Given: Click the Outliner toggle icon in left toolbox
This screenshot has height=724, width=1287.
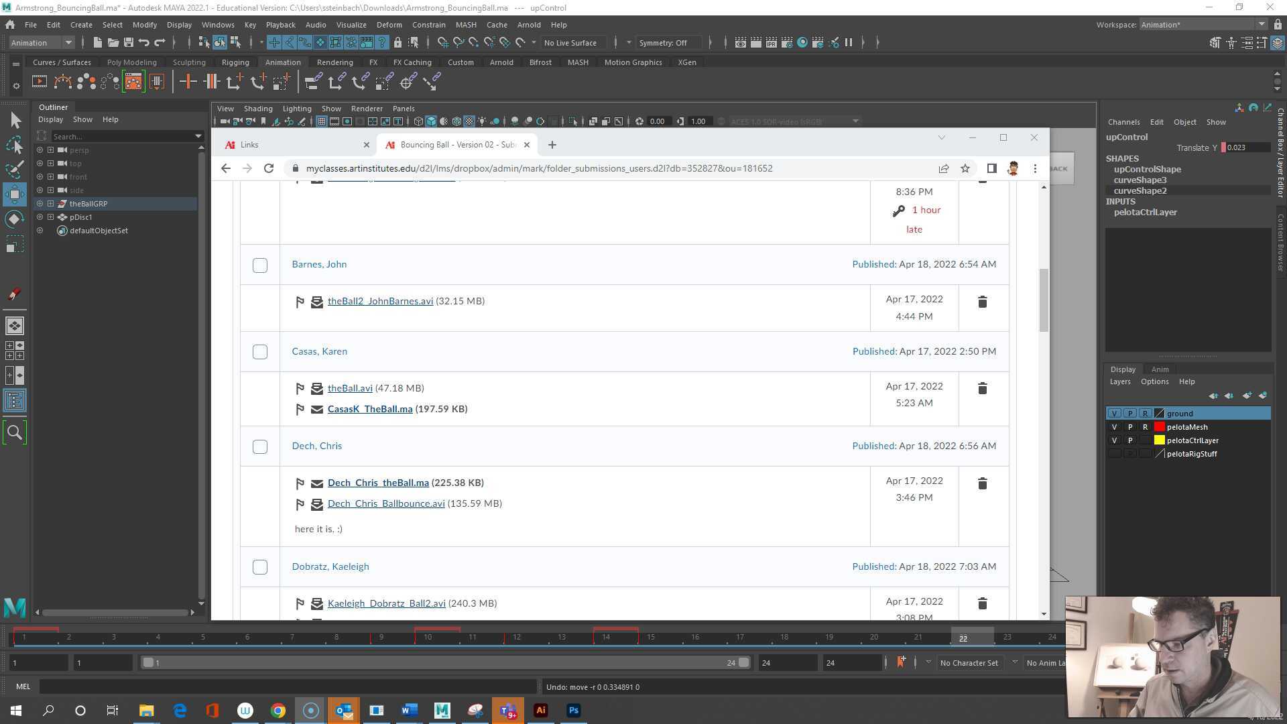Looking at the screenshot, I should pos(14,401).
